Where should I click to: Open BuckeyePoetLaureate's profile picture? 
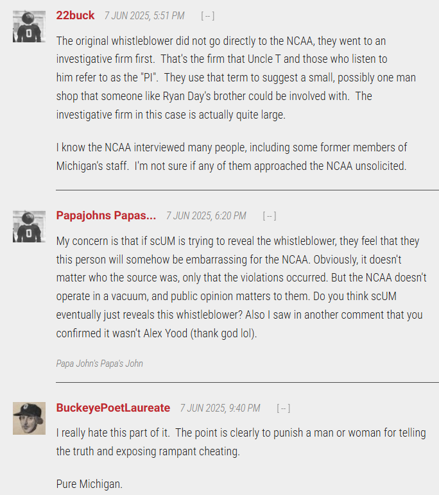[x=29, y=418]
